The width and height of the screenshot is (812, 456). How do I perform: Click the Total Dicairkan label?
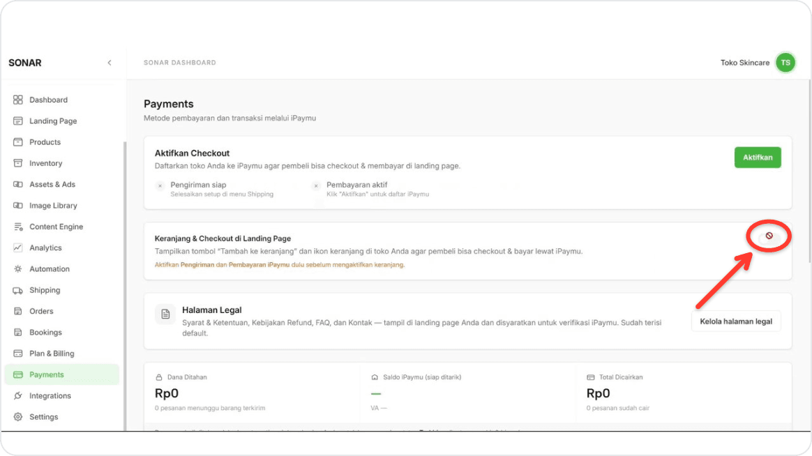point(621,377)
